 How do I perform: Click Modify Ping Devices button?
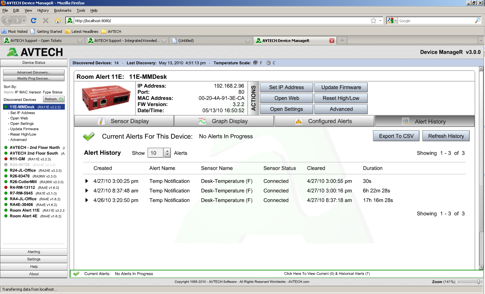pos(34,79)
